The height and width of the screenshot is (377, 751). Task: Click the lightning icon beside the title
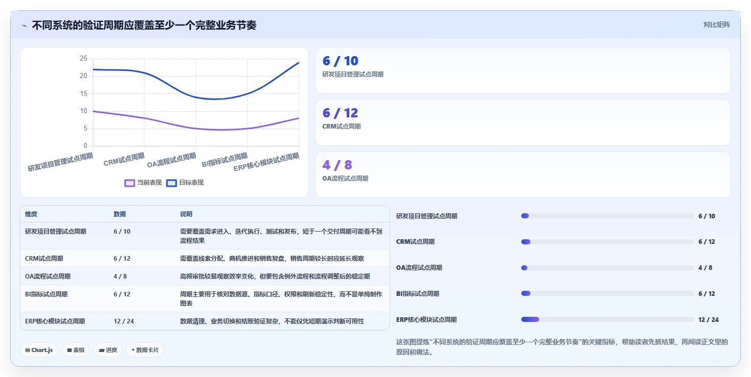[25, 26]
